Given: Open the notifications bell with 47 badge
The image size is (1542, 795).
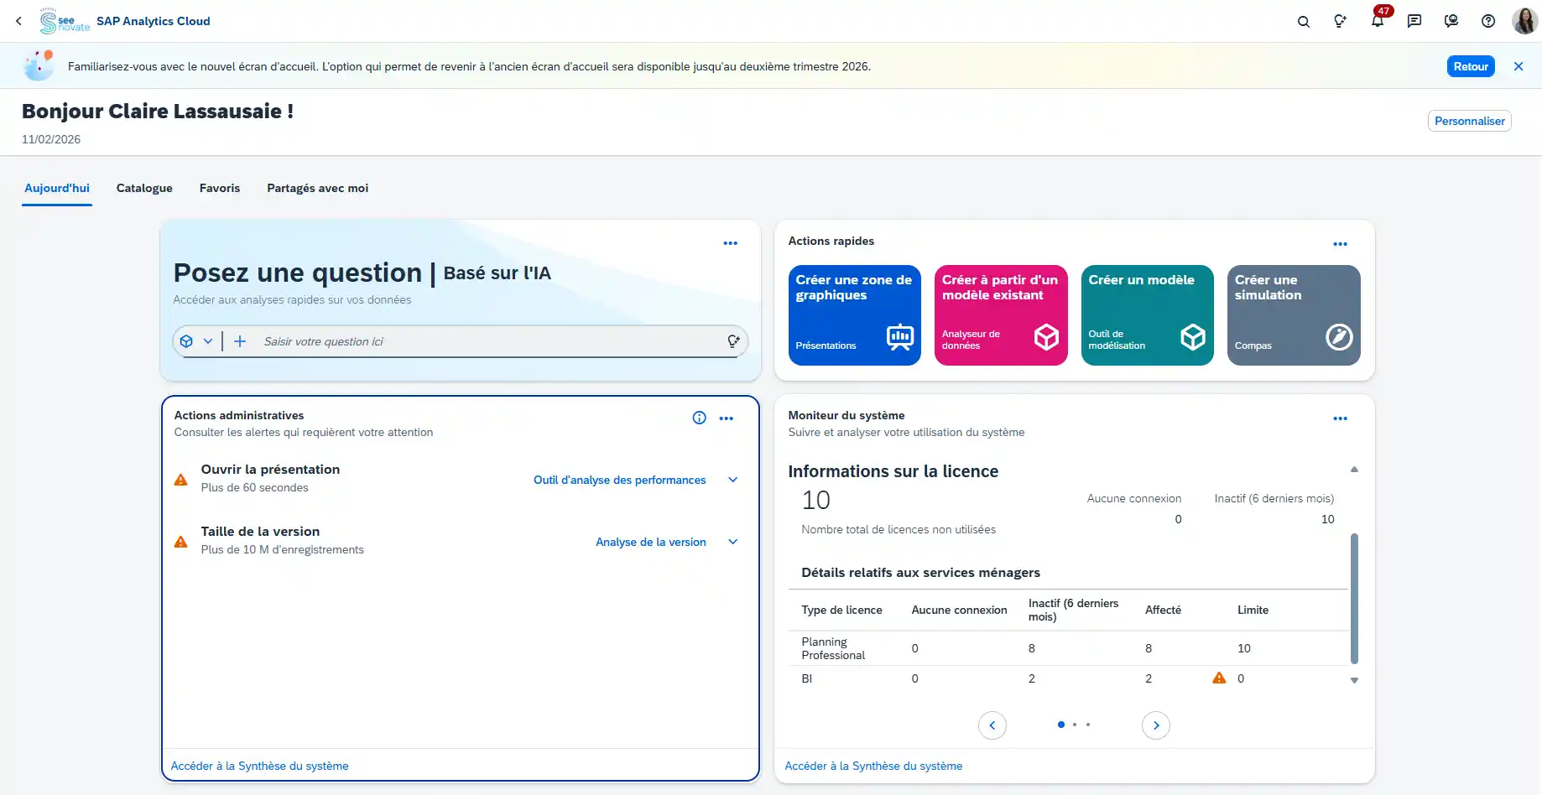Looking at the screenshot, I should [1377, 21].
